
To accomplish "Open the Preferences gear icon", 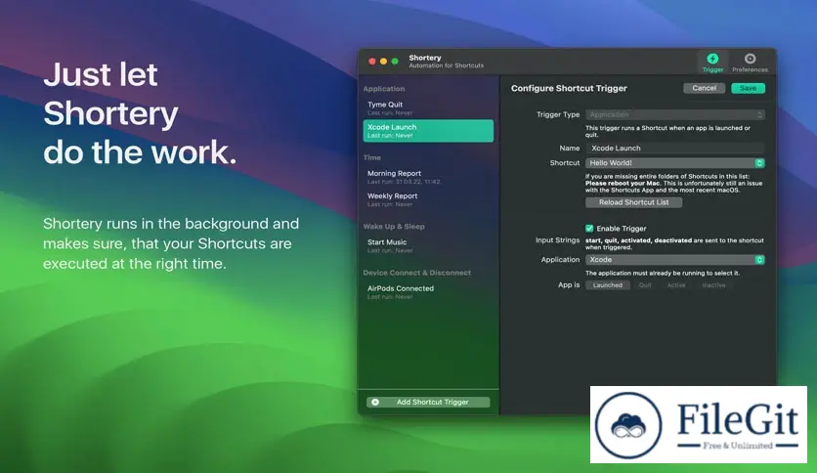I will pyautogui.click(x=750, y=59).
